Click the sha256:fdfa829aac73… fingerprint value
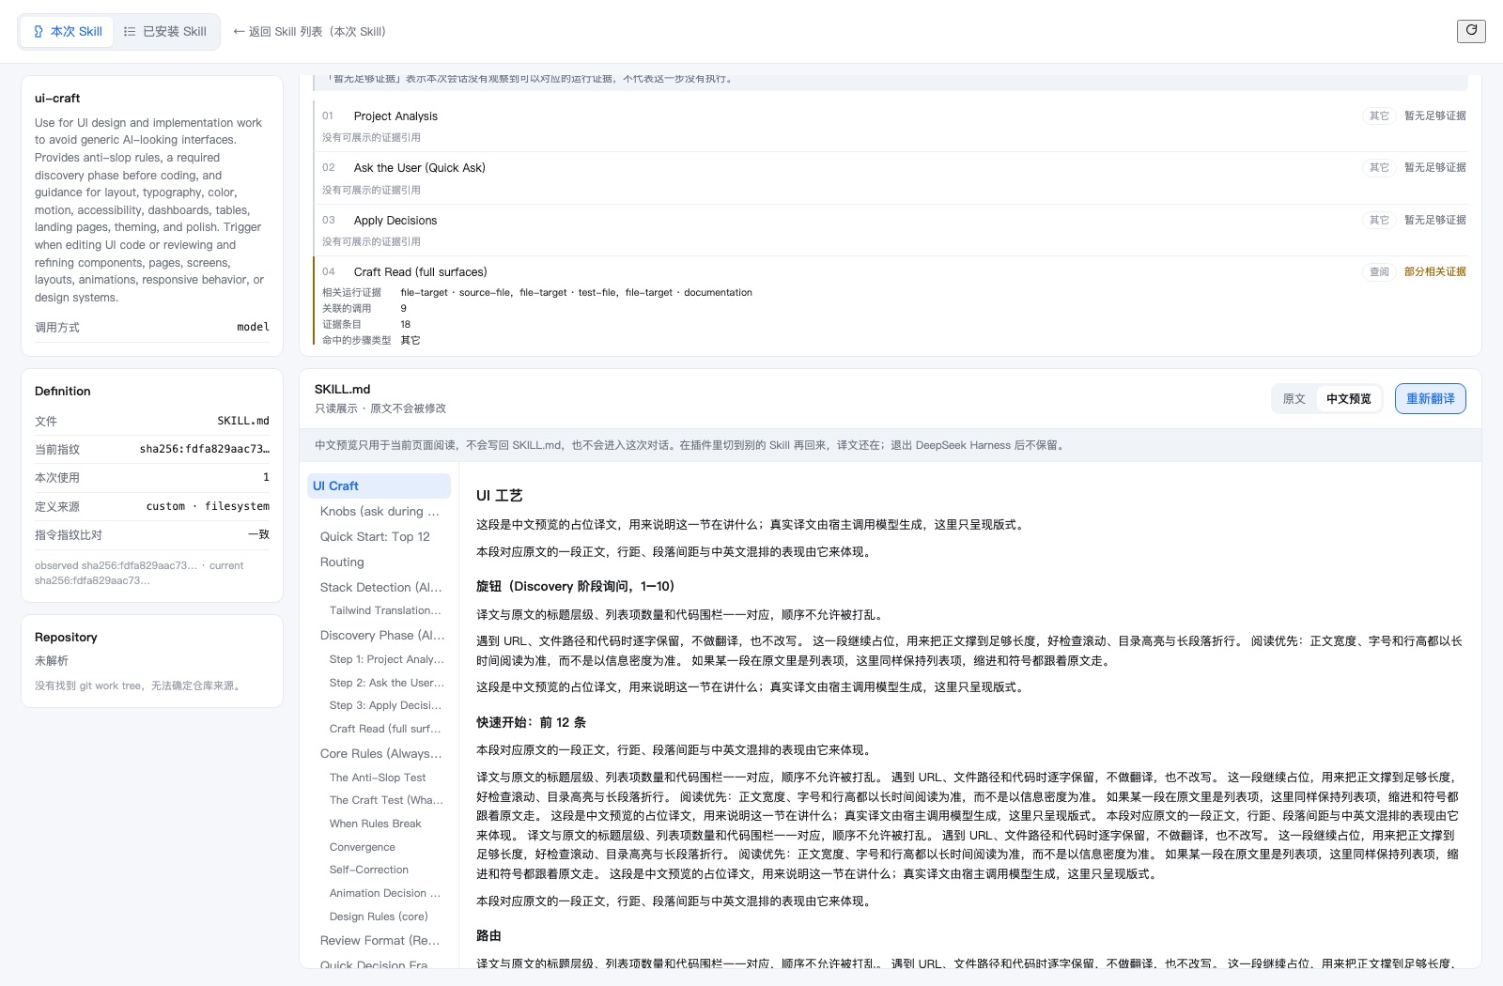Image resolution: width=1503 pixels, height=986 pixels. (x=204, y=449)
